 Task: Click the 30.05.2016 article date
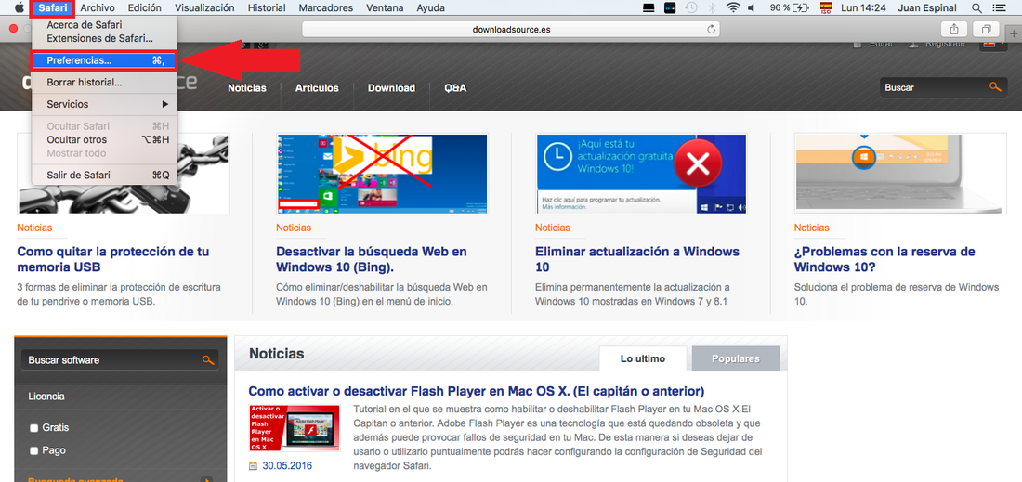click(287, 465)
